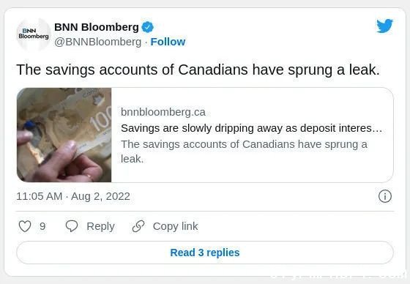
Task: Open BNN Bloomberg profile avatar
Action: (x=34, y=34)
